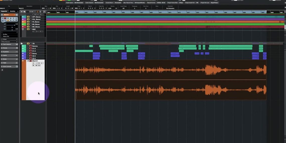Toggle mute on the Mix2-01 track
286x143 pixels.
click(x=28, y=61)
